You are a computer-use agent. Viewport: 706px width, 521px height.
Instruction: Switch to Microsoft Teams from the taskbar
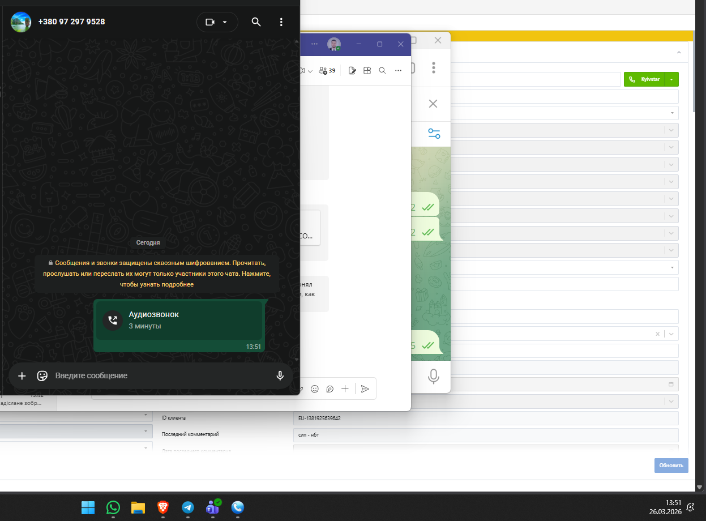point(213,507)
